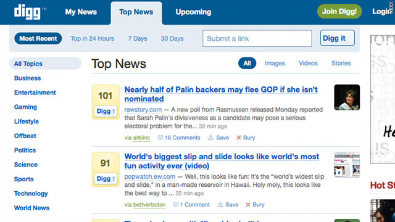Visit rawstory.com source link
The image size is (395, 222).
143,110
